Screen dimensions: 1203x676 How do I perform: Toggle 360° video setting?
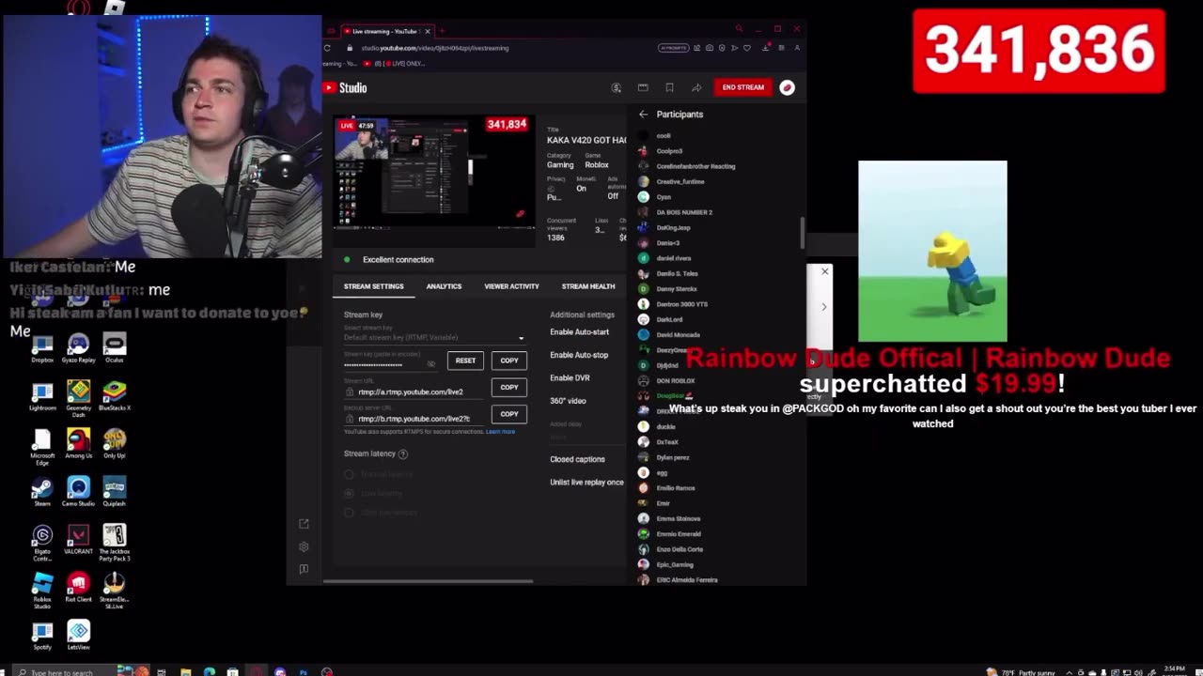click(568, 401)
